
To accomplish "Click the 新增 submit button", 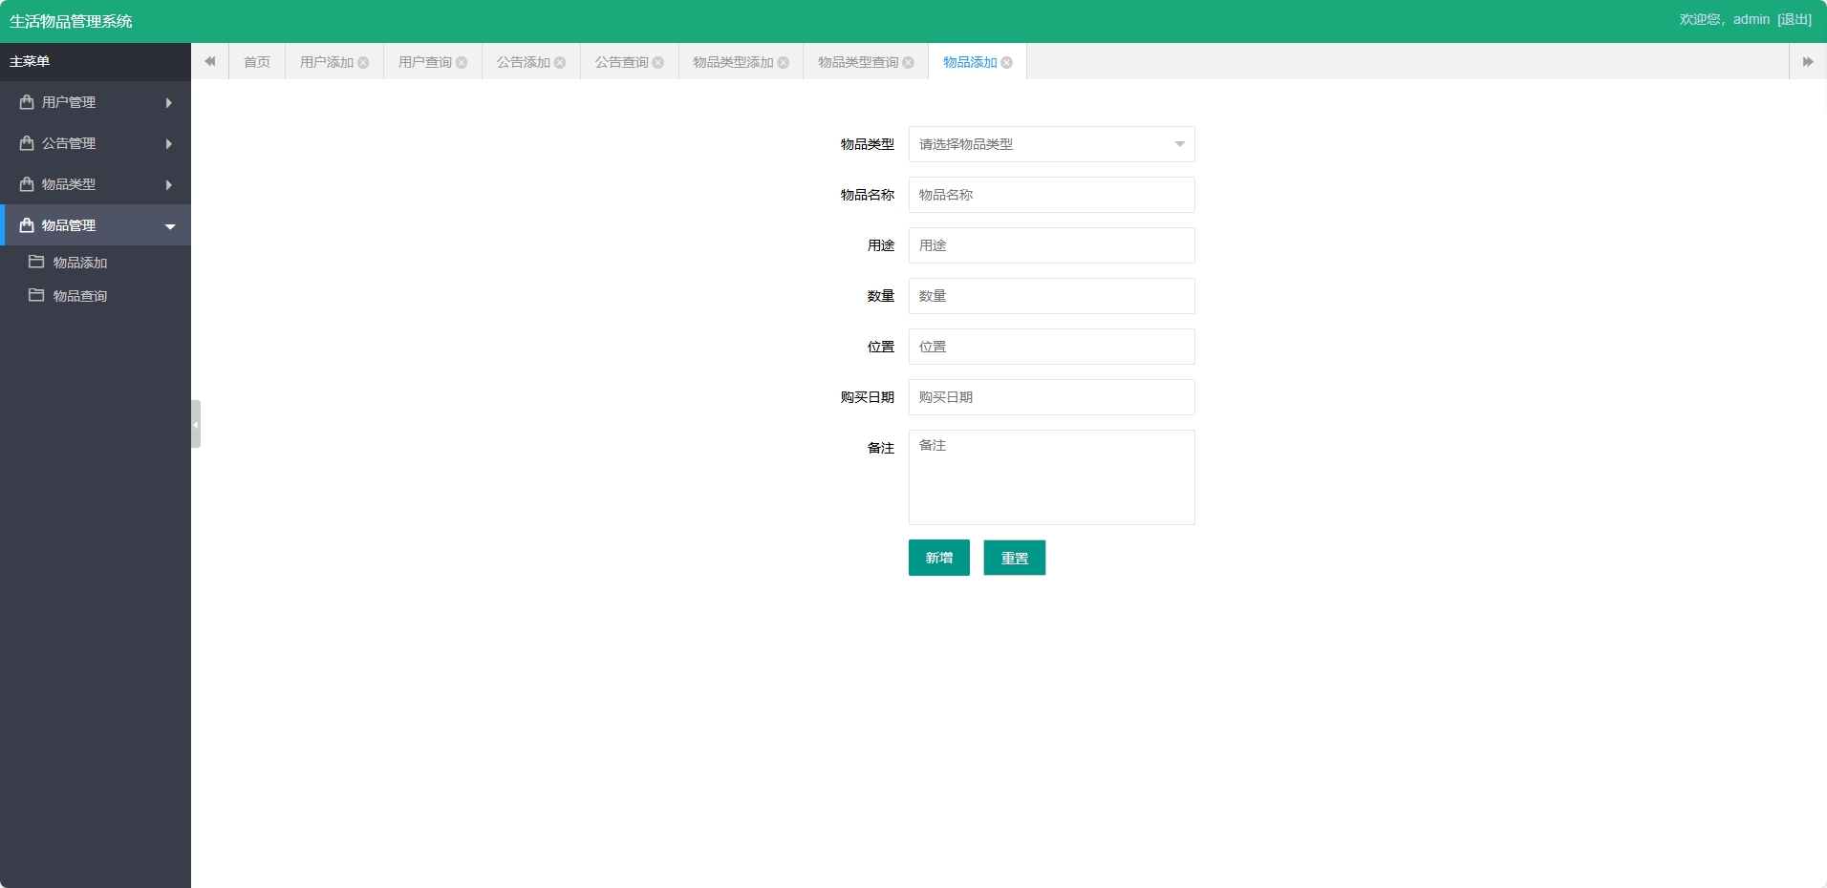I will (937, 558).
